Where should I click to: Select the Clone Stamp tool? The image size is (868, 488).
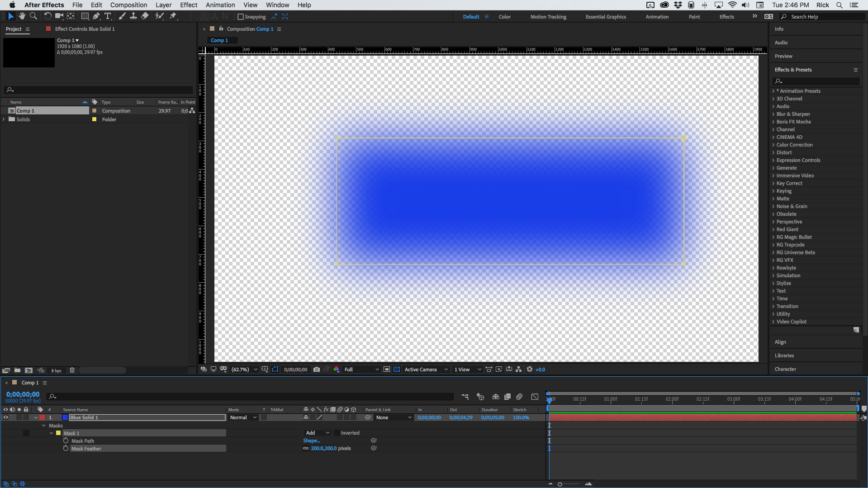pos(133,16)
